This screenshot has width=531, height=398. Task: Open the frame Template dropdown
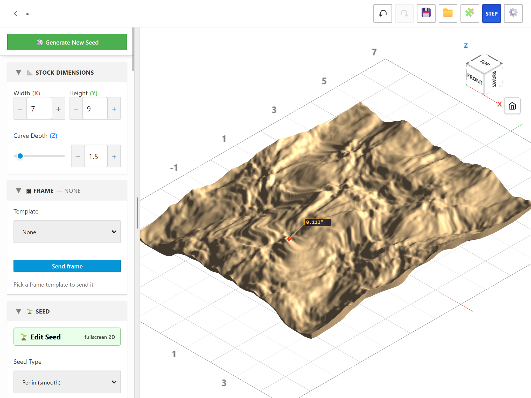[67, 232]
